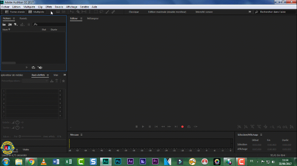This screenshot has width=297, height=166.
Task: Switch to Multipiste view
Action: click(36, 12)
